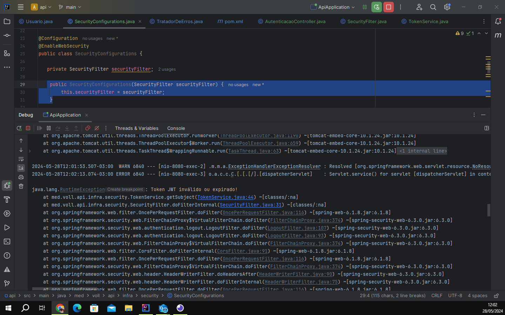Click Create breakpoint for RuntimeException
The width and height of the screenshot is (505, 315).
[x=125, y=189]
